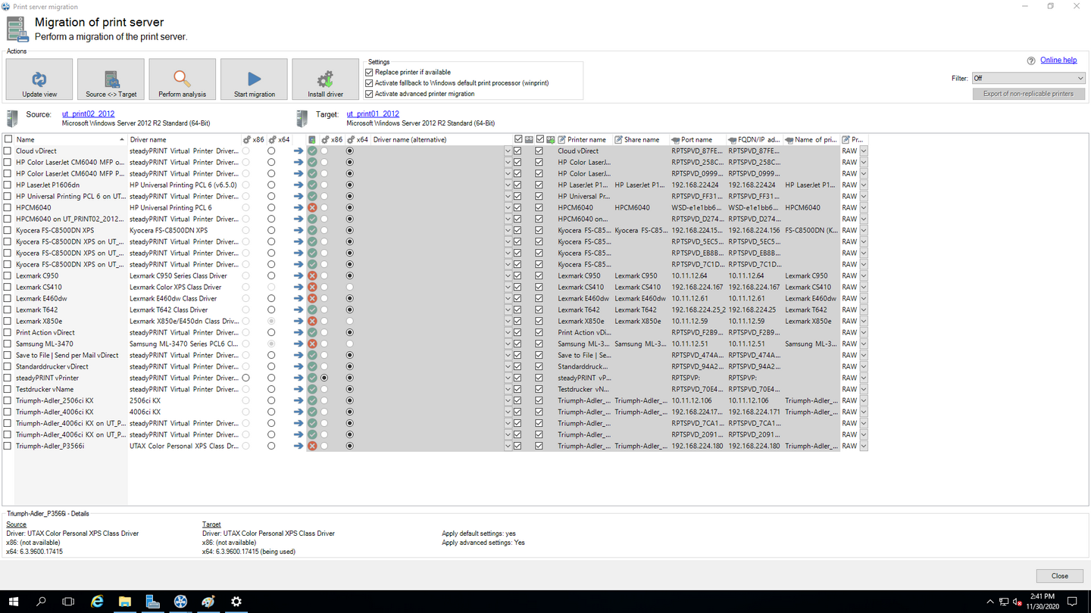
Task: Click the target server icon
Action: click(x=302, y=118)
